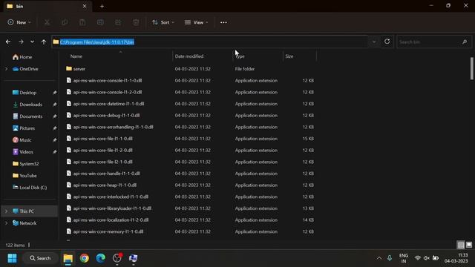
Task: Switch to large thumbnails view icon
Action: [x=469, y=245]
